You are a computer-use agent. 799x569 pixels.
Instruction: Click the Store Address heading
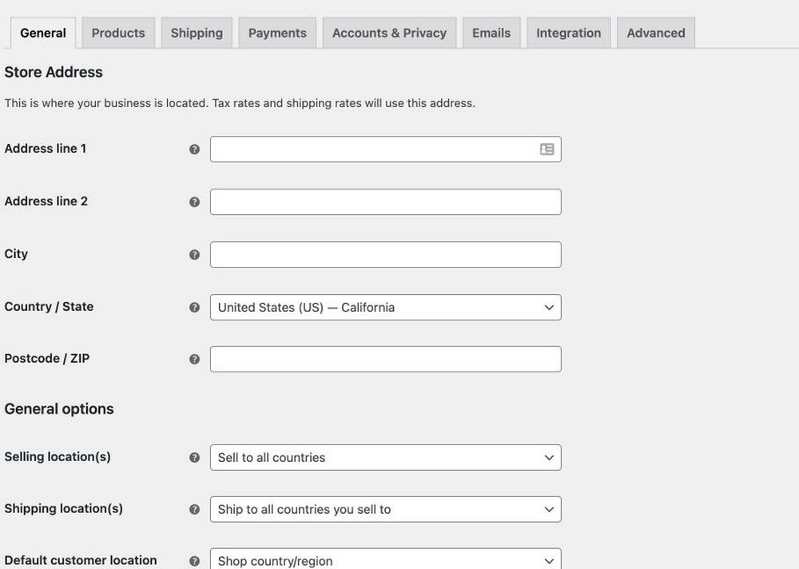click(x=54, y=73)
